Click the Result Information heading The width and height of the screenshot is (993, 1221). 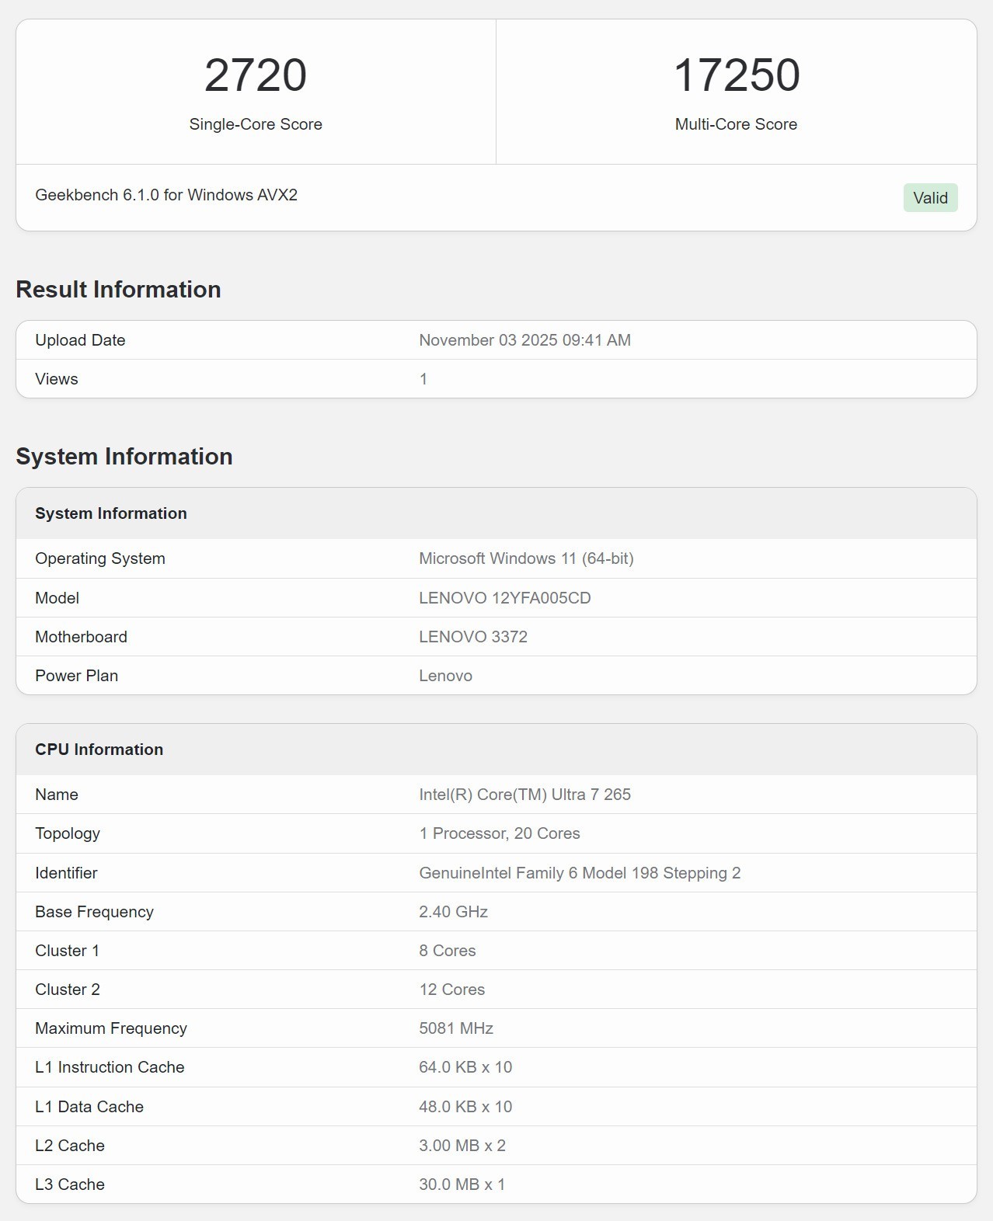pyautogui.click(x=118, y=290)
